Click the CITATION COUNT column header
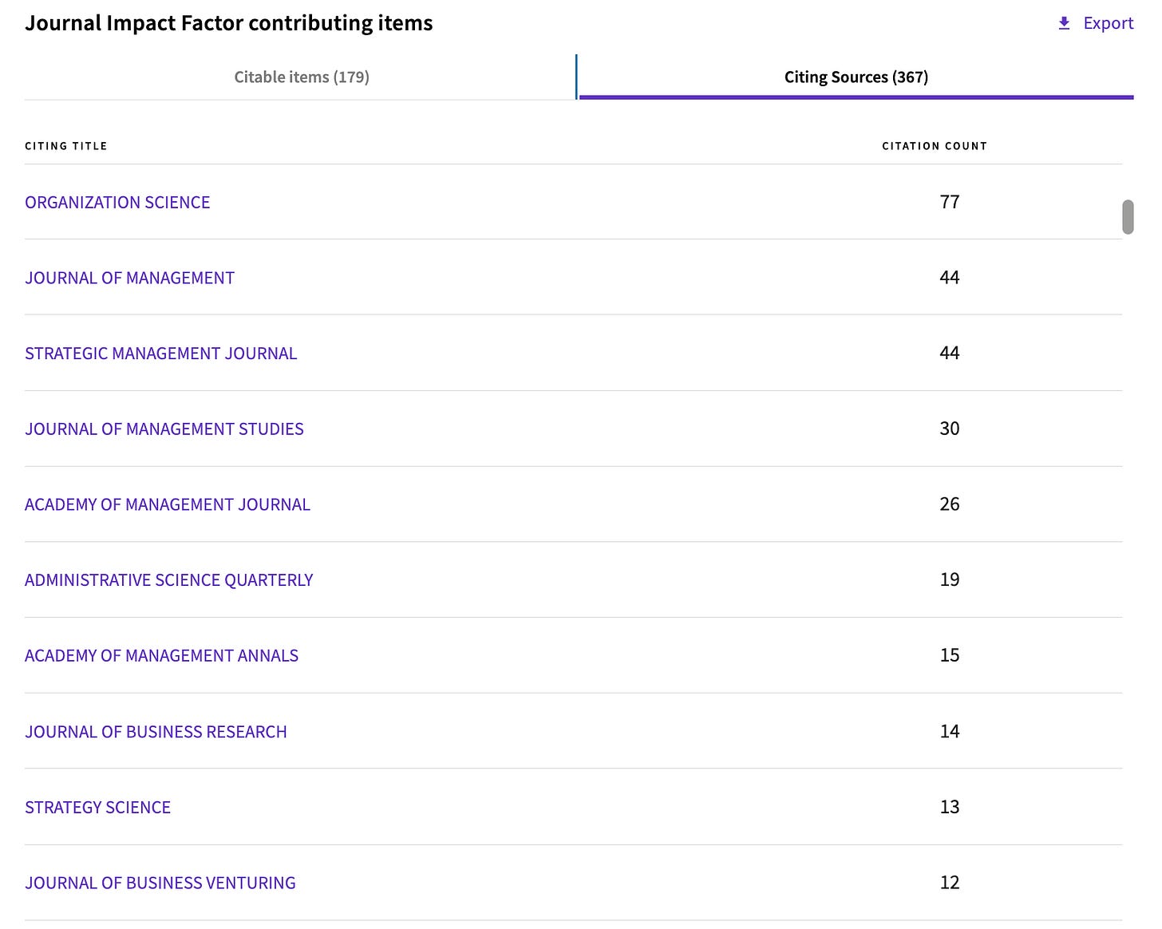Viewport: 1162px width, 929px height. (935, 146)
